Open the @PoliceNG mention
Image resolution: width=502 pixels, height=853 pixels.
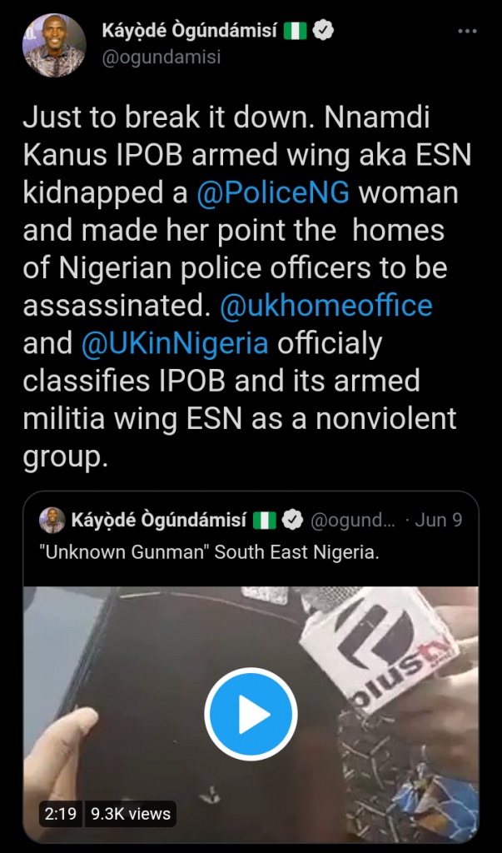(x=271, y=192)
